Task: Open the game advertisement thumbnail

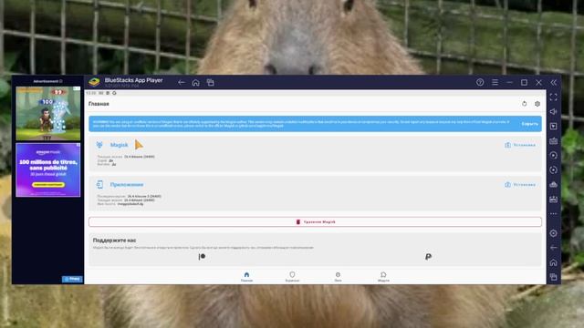Action: (48, 113)
